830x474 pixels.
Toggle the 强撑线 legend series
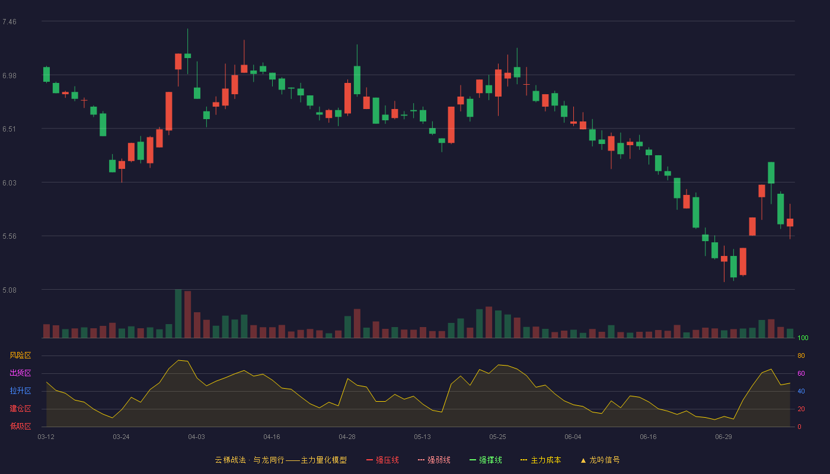[486, 460]
